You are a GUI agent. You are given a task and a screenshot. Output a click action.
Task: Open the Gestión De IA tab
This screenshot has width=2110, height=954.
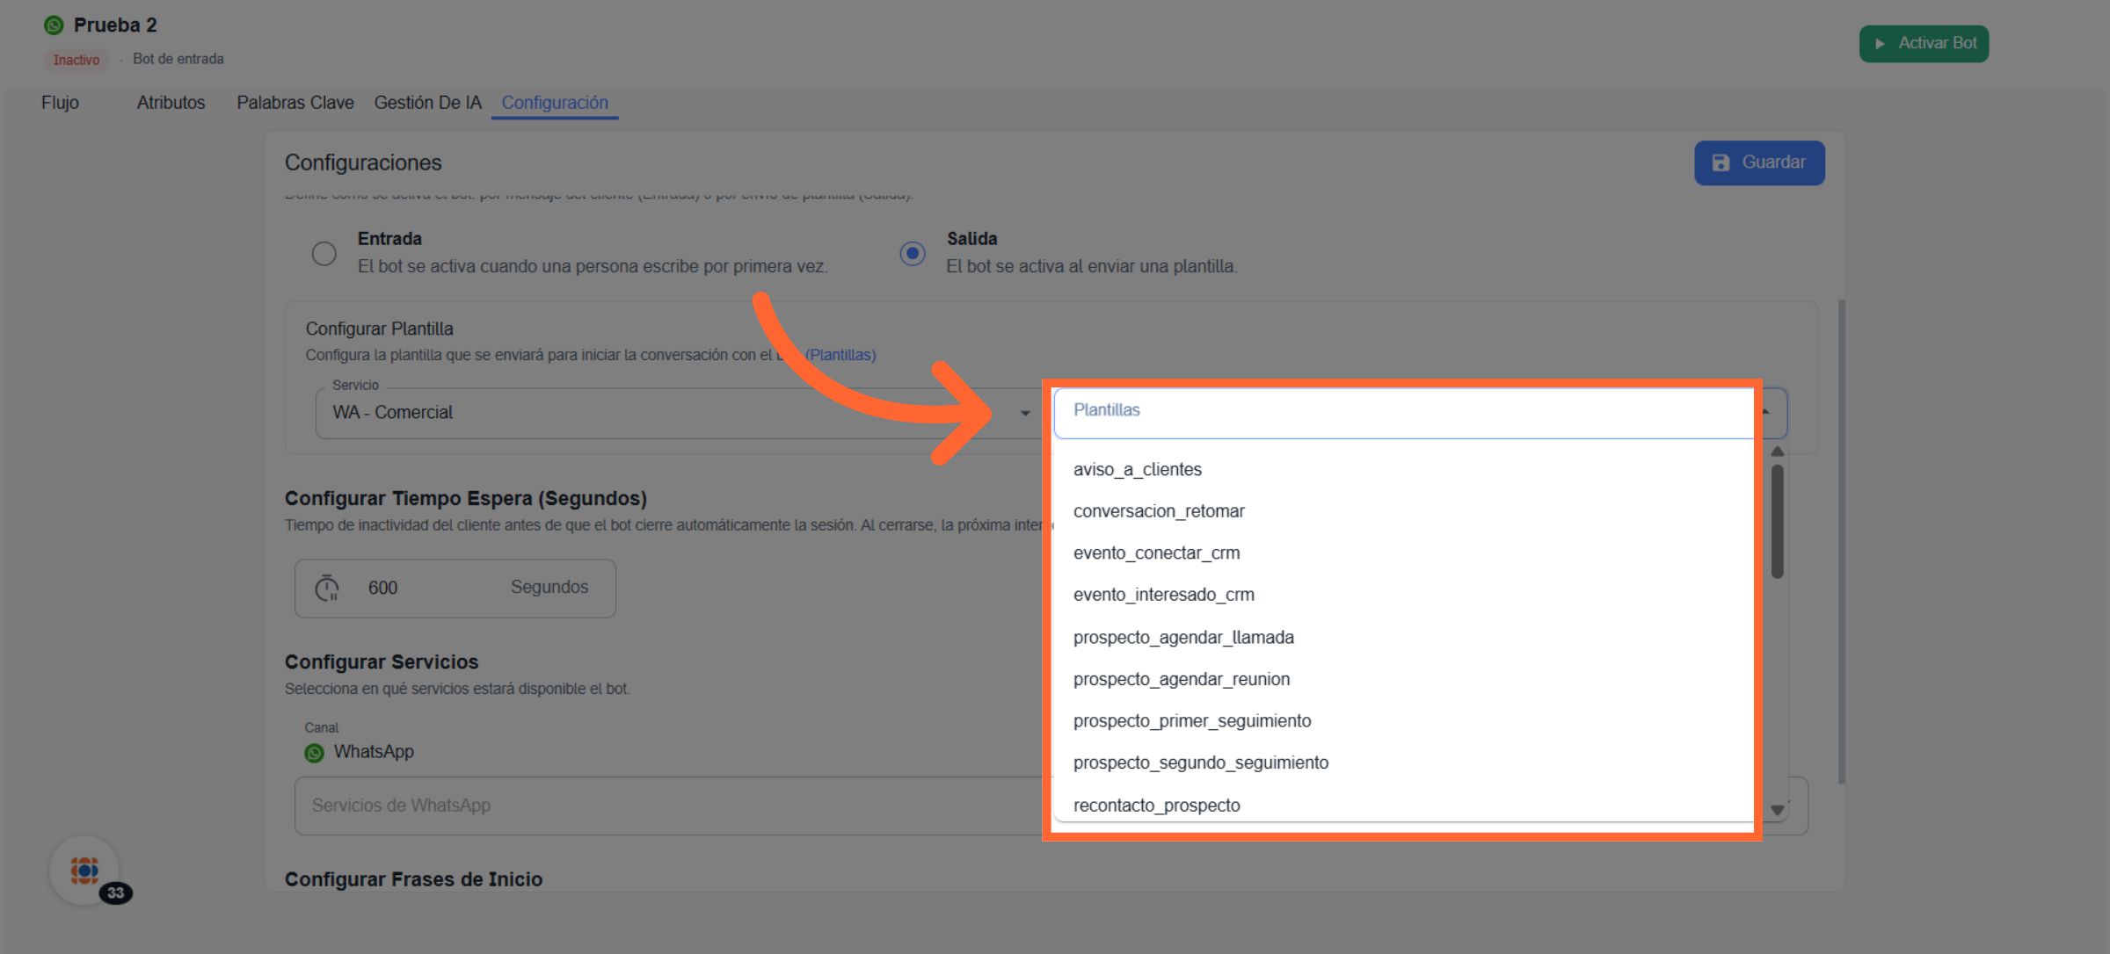click(427, 103)
